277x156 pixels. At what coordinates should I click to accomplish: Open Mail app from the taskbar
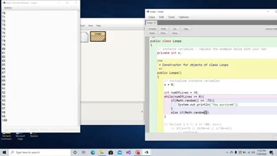click(120, 152)
